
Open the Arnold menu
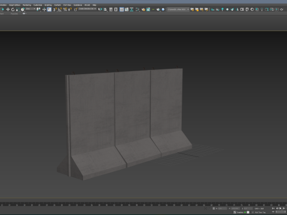(x=87, y=5)
